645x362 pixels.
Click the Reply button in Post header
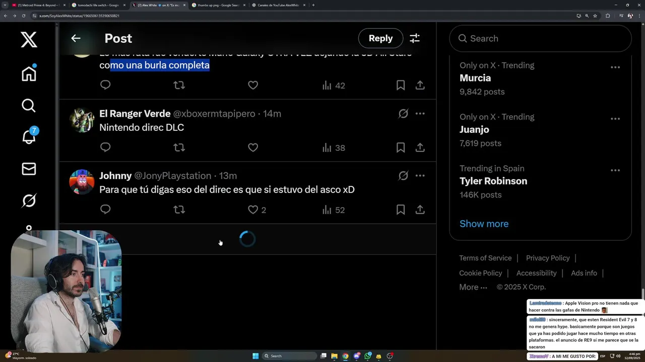tap(380, 38)
